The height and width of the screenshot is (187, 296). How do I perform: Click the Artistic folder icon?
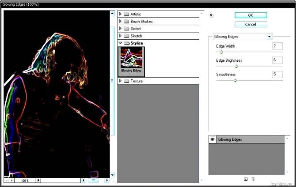[x=126, y=14]
